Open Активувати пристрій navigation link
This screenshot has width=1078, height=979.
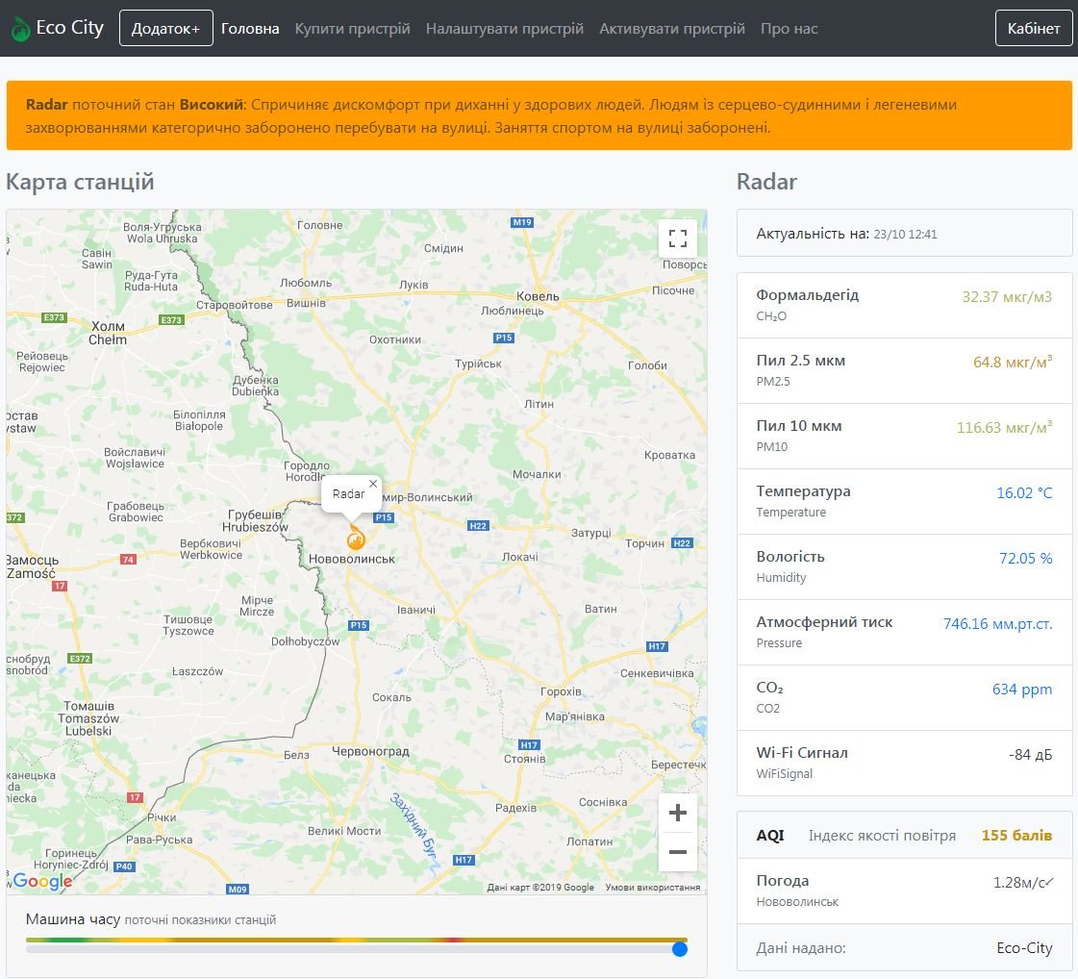point(671,29)
